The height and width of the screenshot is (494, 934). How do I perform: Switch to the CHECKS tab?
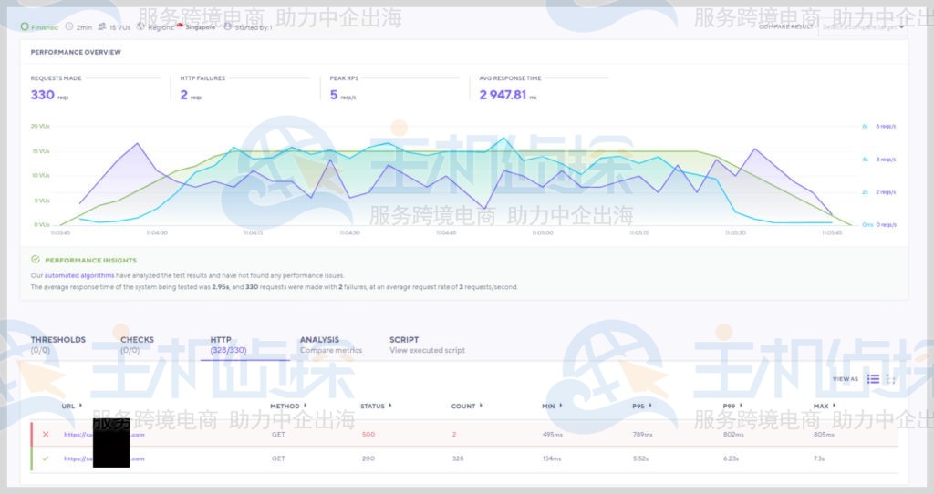[137, 345]
